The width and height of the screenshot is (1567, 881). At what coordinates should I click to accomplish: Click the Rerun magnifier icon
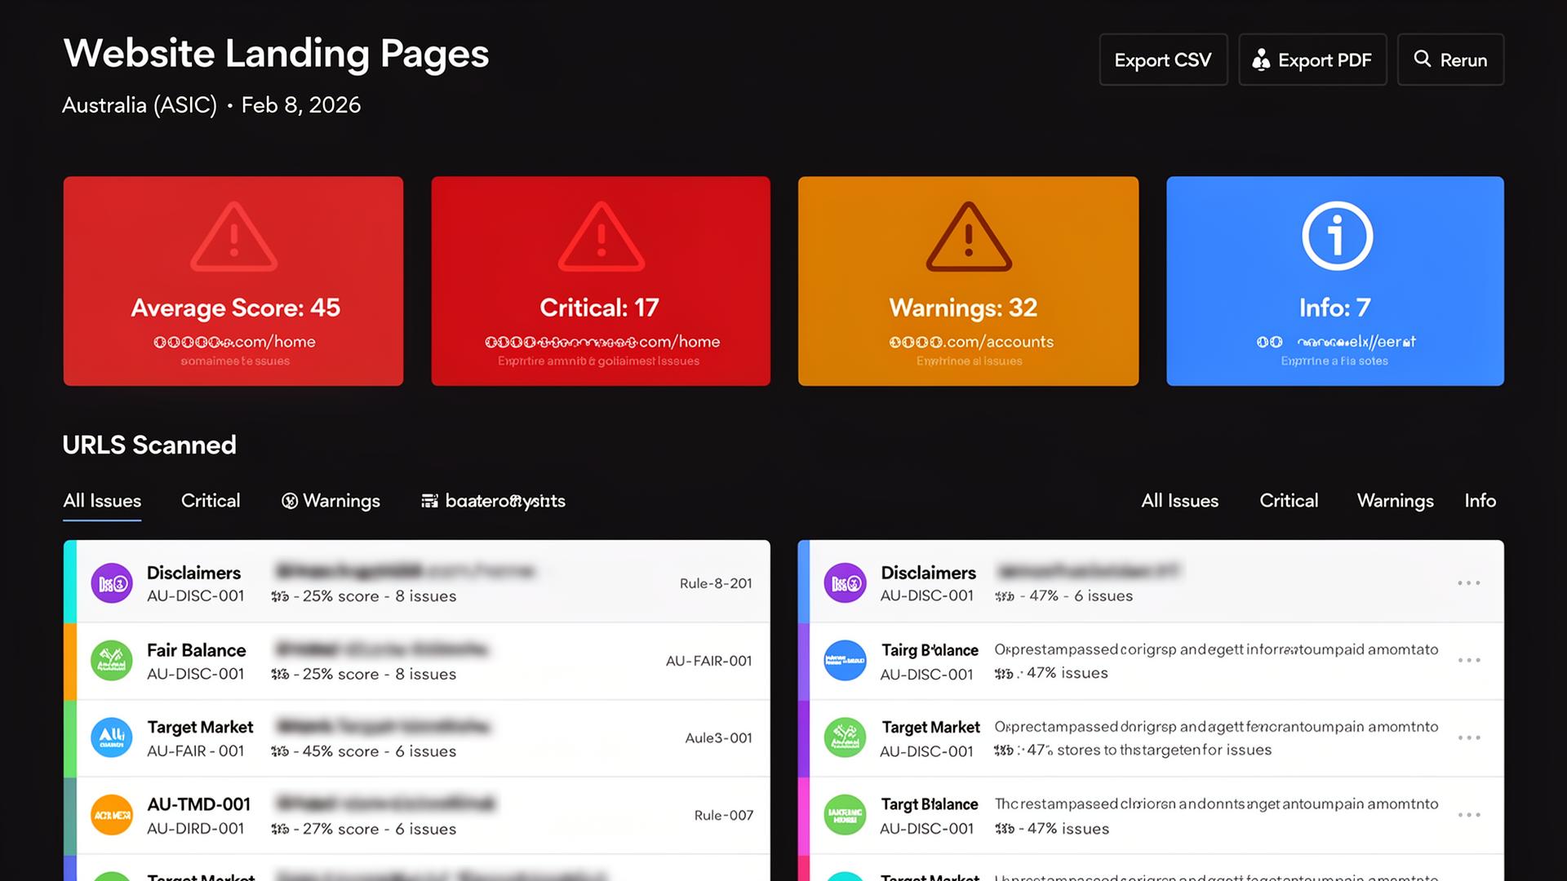pyautogui.click(x=1423, y=59)
